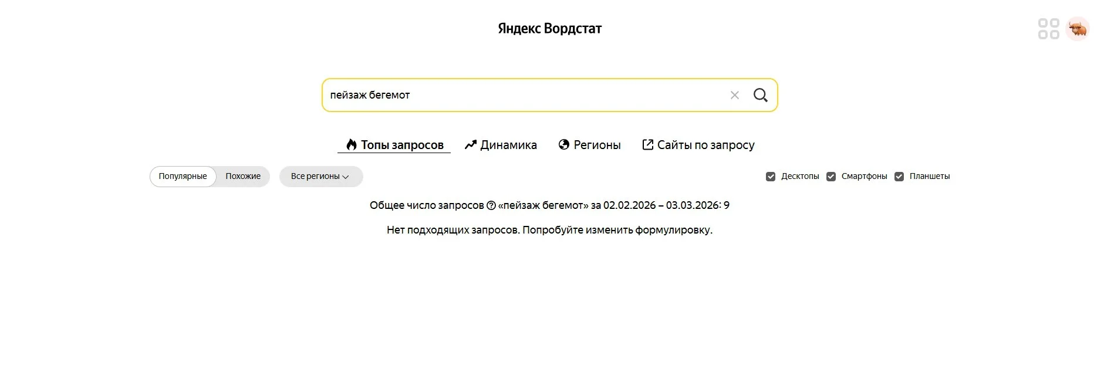This screenshot has width=1104, height=372.
Task: Toggle the Смартфоны checkbox
Action: 831,177
